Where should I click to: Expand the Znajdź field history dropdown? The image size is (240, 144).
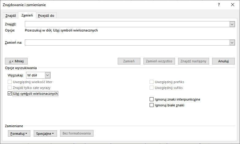pyautogui.click(x=232, y=24)
